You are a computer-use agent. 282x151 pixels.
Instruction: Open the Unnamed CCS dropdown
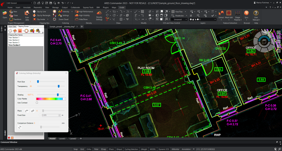click(x=179, y=19)
